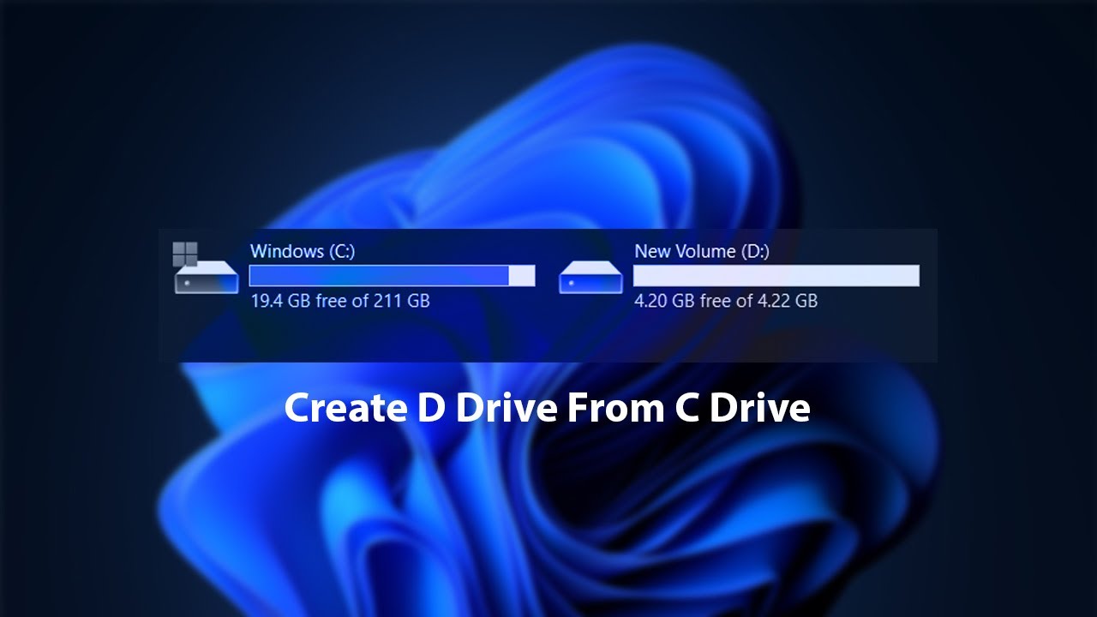The image size is (1097, 617).
Task: Click the '19.4 GB free of 211 GB' text
Action: 340,301
